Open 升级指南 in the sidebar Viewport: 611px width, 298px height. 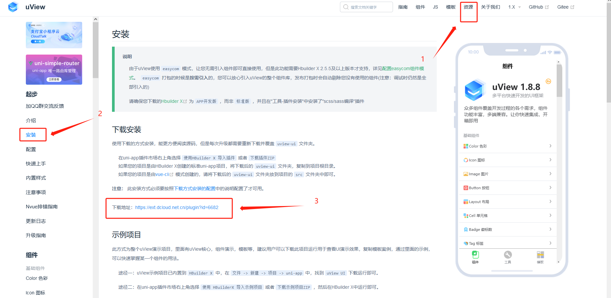point(36,235)
